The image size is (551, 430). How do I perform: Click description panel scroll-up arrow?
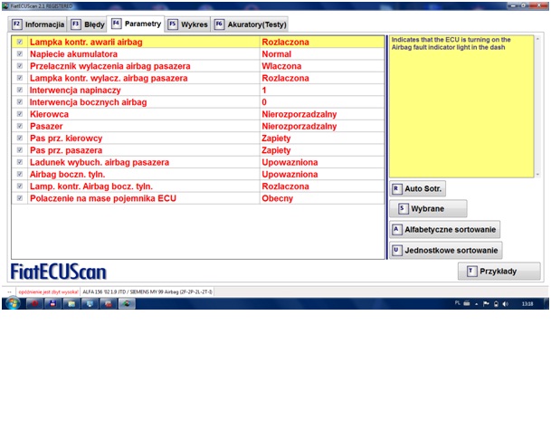coord(537,39)
